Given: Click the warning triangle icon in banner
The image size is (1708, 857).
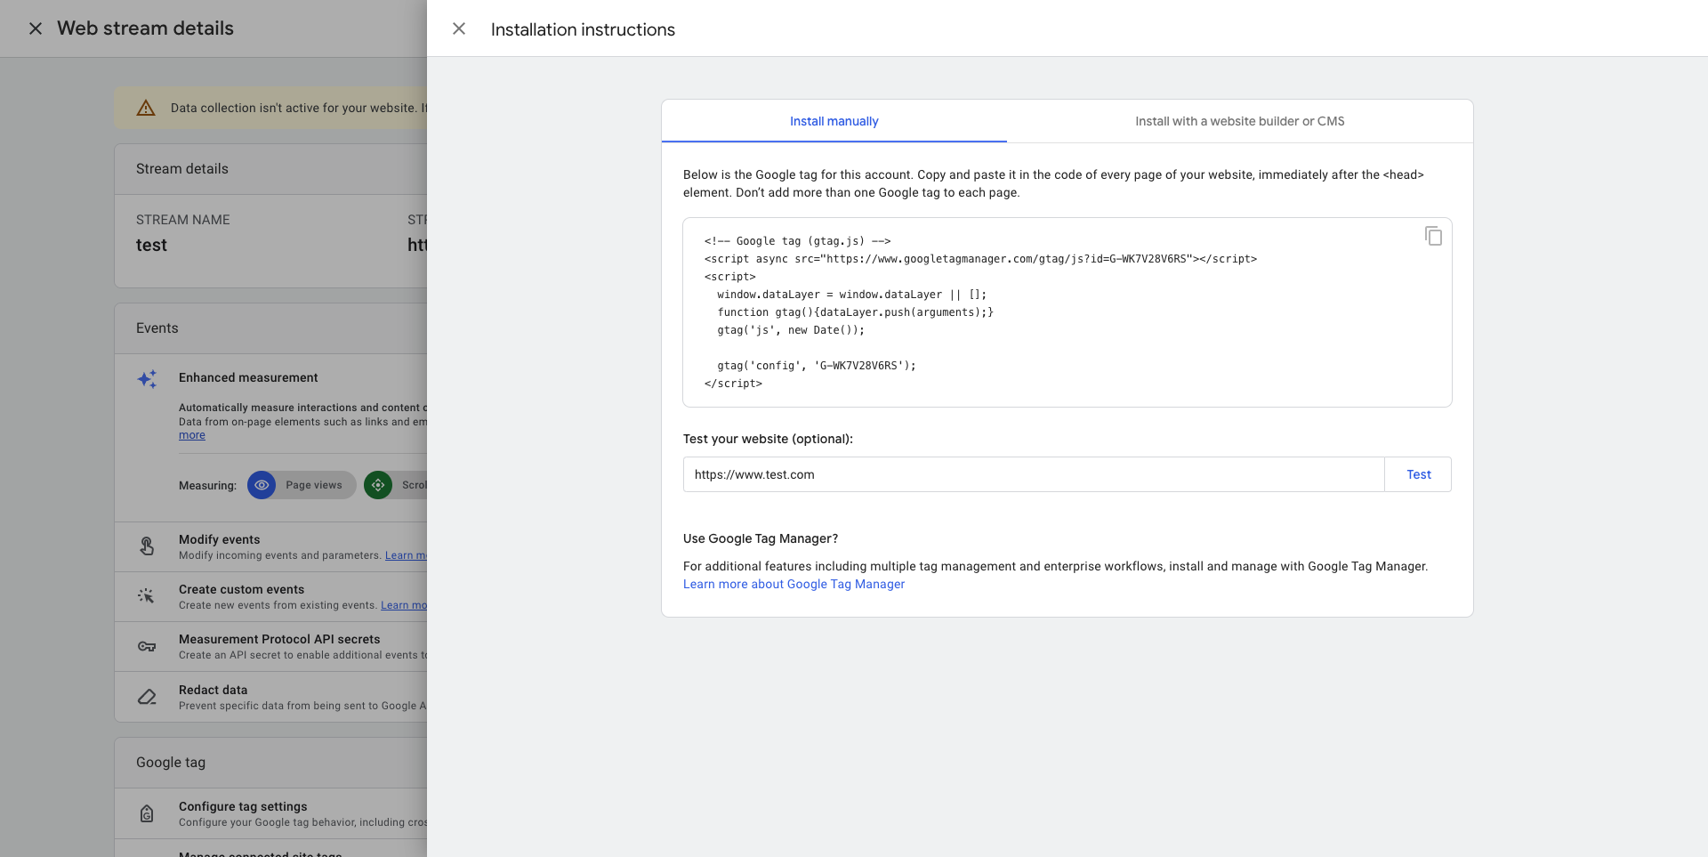Looking at the screenshot, I should 146,108.
